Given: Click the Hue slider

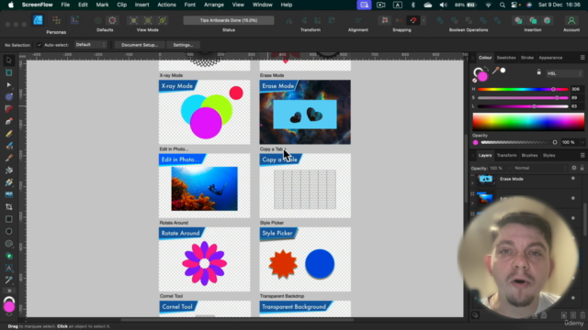Looking at the screenshot, I should click(523, 90).
